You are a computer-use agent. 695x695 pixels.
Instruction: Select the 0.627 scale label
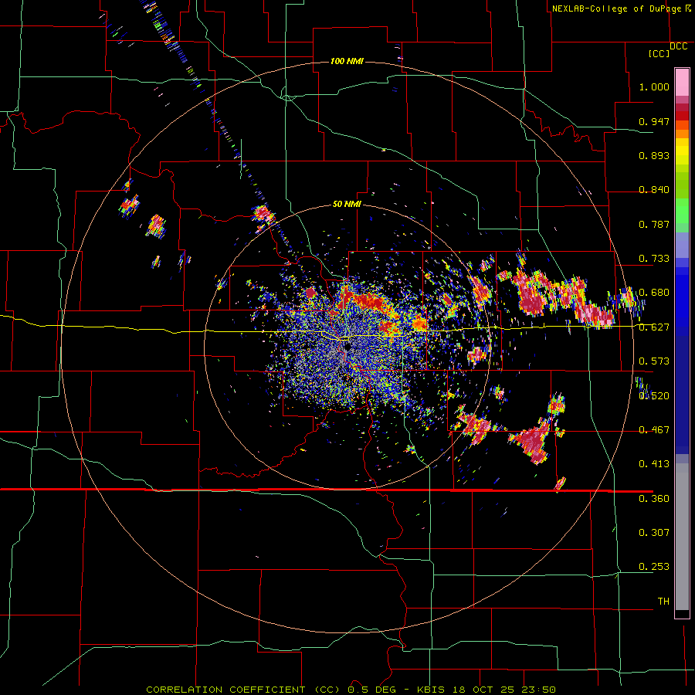pos(654,327)
